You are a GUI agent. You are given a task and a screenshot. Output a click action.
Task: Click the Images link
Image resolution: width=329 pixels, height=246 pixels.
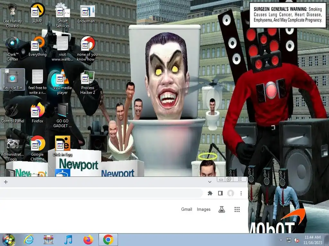(x=203, y=209)
